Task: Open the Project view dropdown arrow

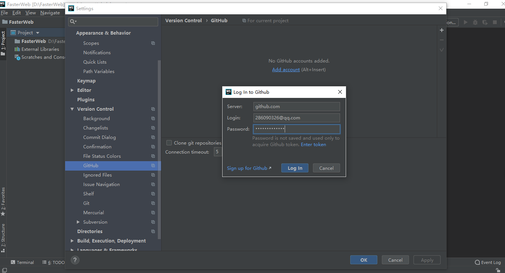Action: (x=38, y=33)
